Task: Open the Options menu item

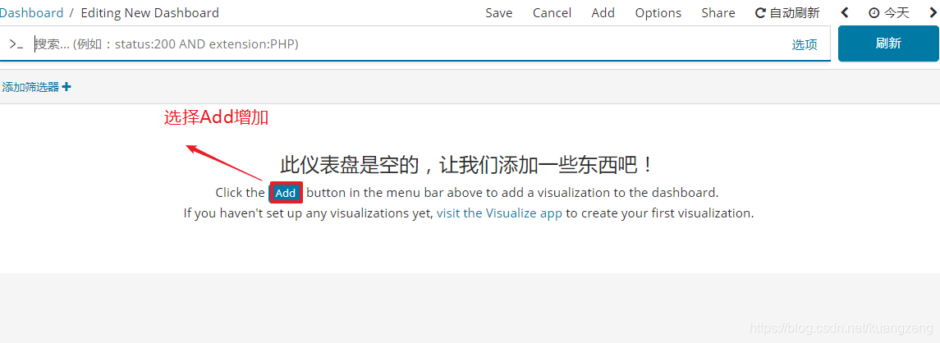Action: [658, 12]
